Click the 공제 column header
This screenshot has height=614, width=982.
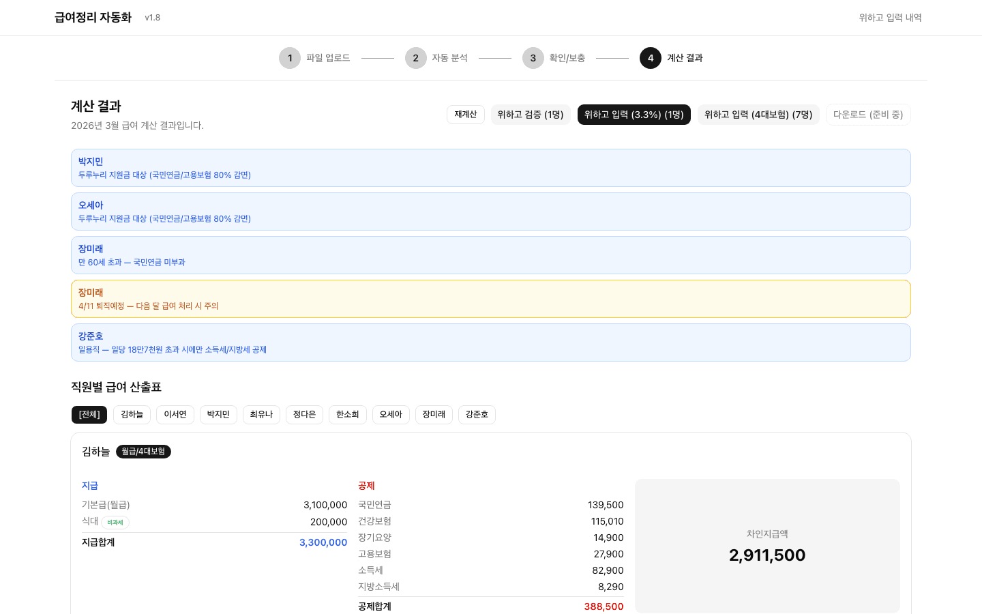pos(366,486)
